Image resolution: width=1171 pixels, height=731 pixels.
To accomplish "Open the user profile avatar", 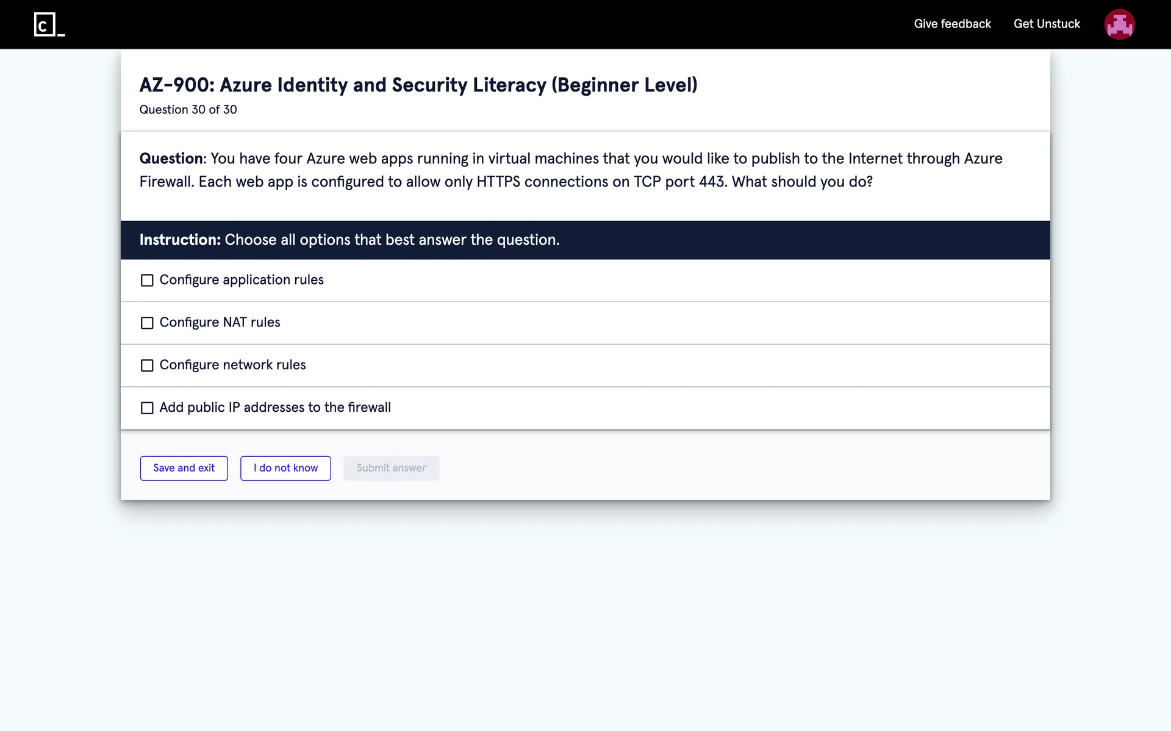I will (x=1119, y=24).
